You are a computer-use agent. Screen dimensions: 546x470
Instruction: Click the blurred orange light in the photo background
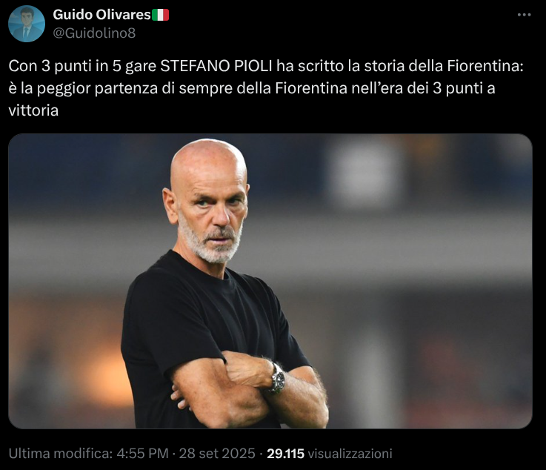click(101, 369)
